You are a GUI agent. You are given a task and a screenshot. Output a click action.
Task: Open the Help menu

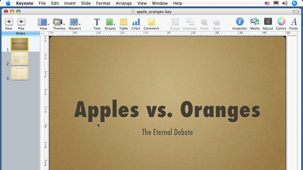[177, 3]
